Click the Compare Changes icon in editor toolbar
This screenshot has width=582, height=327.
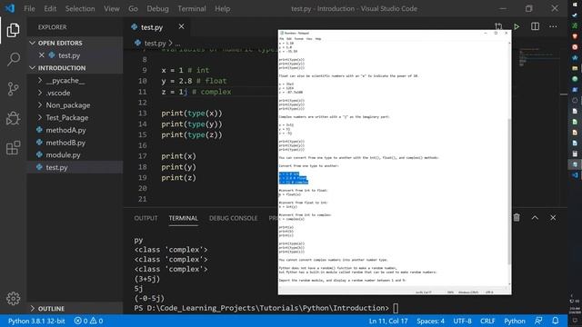point(498,26)
